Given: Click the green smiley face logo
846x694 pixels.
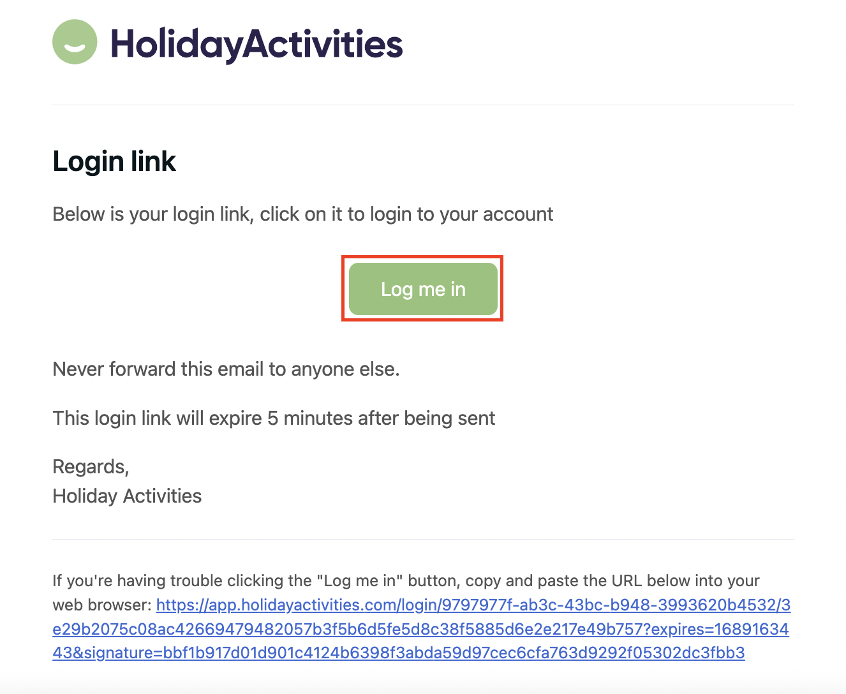Looking at the screenshot, I should point(75,42).
